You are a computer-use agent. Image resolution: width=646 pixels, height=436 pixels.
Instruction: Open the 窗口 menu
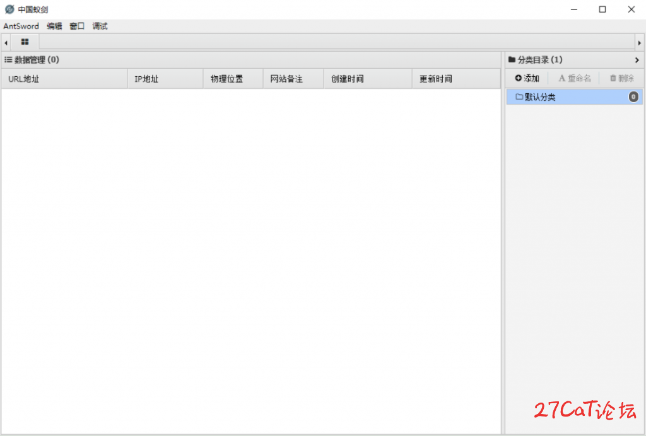(x=77, y=26)
